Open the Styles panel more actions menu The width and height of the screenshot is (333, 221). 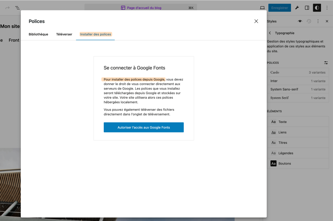[318, 21]
